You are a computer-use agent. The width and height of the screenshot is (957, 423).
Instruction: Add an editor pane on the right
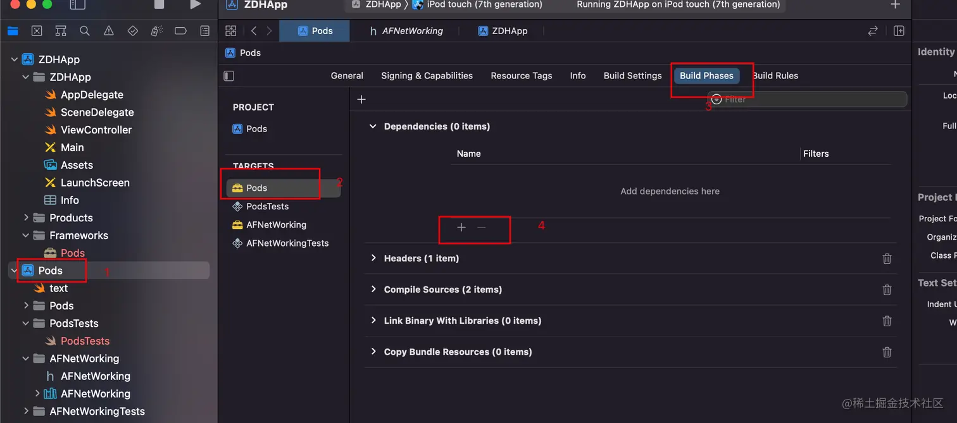click(x=899, y=31)
